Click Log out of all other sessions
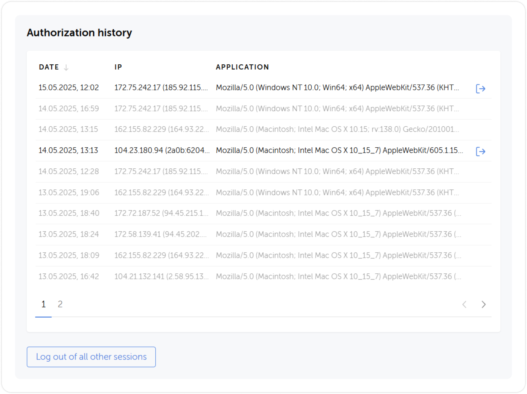Image resolution: width=527 pixels, height=394 pixels. point(91,357)
